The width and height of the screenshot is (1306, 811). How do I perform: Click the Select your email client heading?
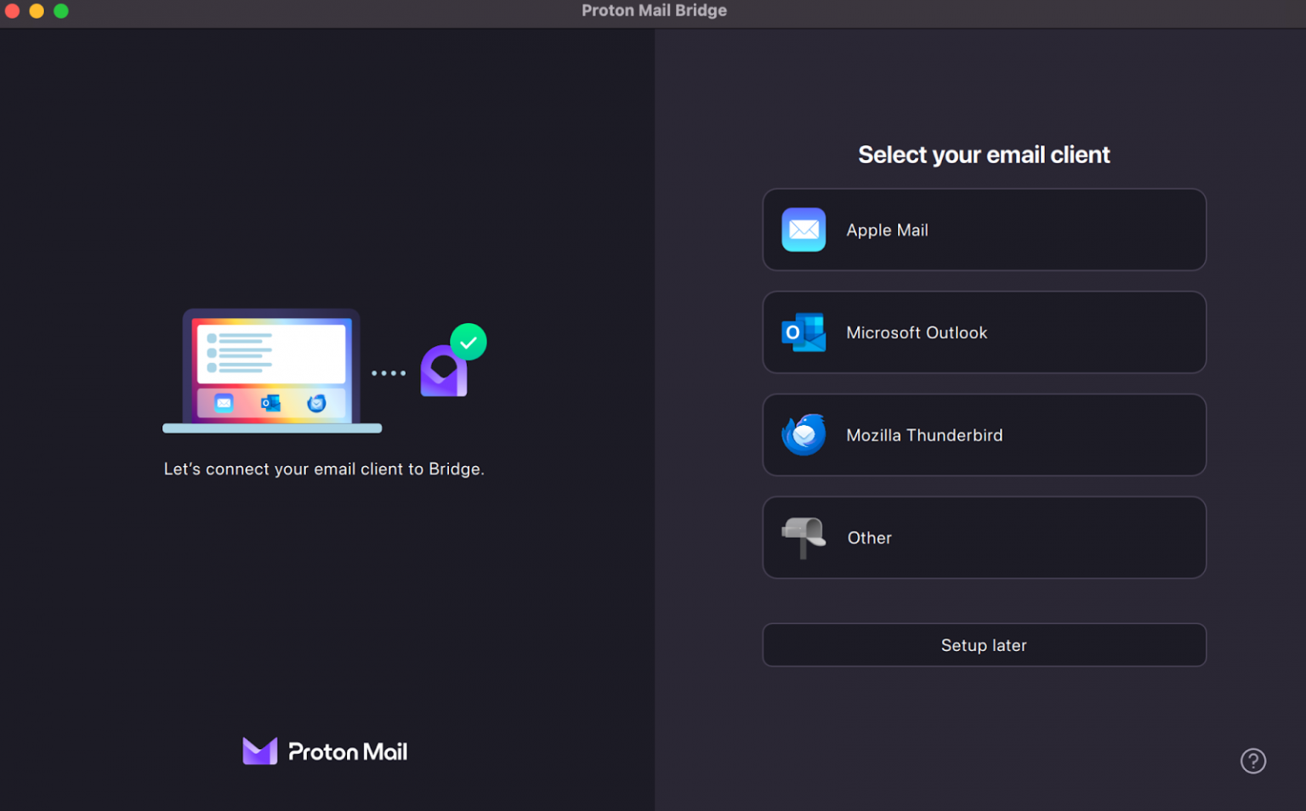[984, 154]
